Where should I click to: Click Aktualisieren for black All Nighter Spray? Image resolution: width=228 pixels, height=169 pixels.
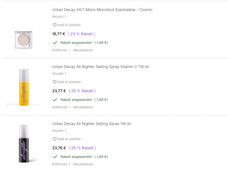[83, 164]
